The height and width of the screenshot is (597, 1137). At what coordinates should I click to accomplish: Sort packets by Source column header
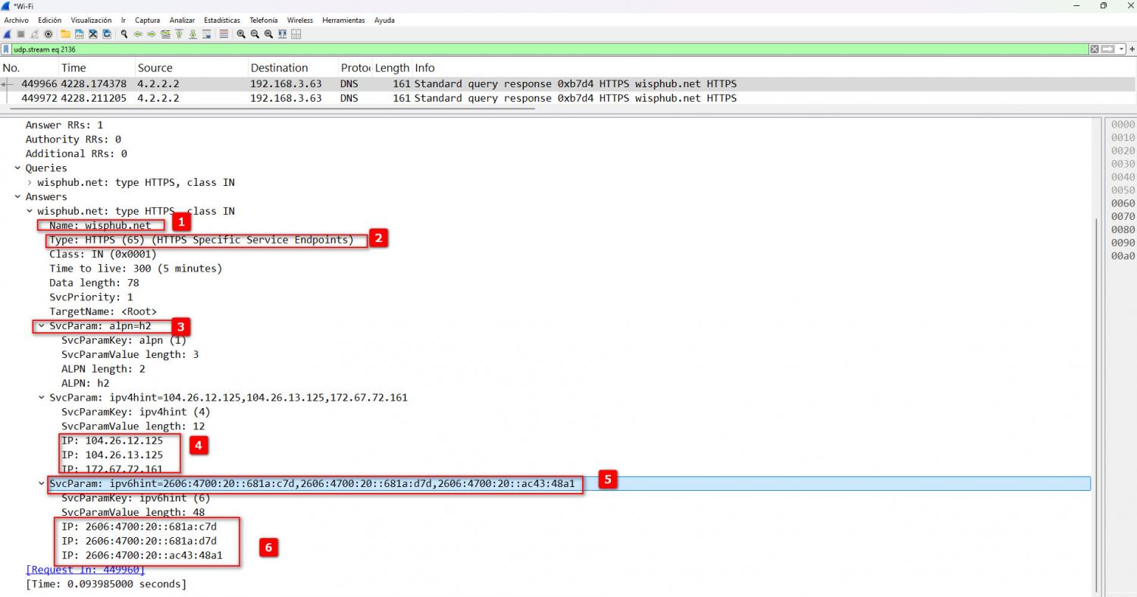[x=191, y=68]
